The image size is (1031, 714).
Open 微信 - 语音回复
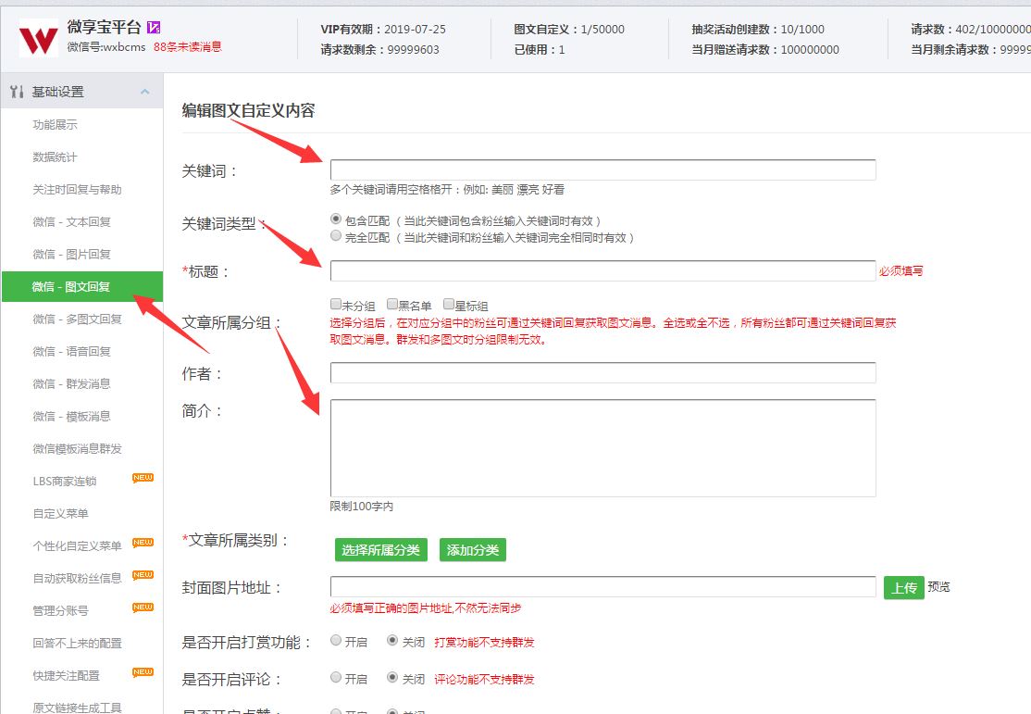pyautogui.click(x=71, y=351)
